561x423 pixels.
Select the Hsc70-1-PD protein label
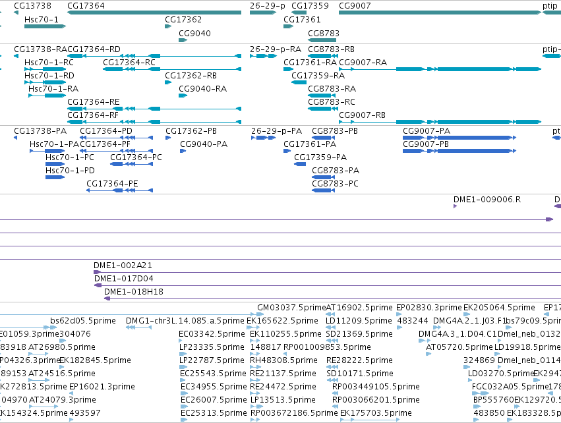(x=70, y=171)
